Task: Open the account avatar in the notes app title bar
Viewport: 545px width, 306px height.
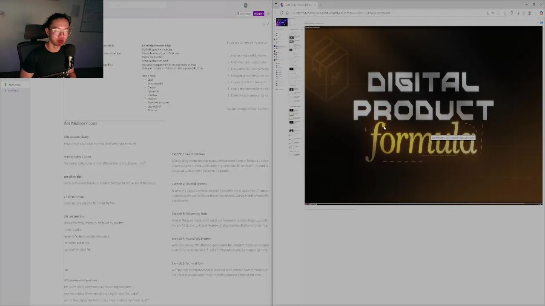Action: pyautogui.click(x=246, y=5)
